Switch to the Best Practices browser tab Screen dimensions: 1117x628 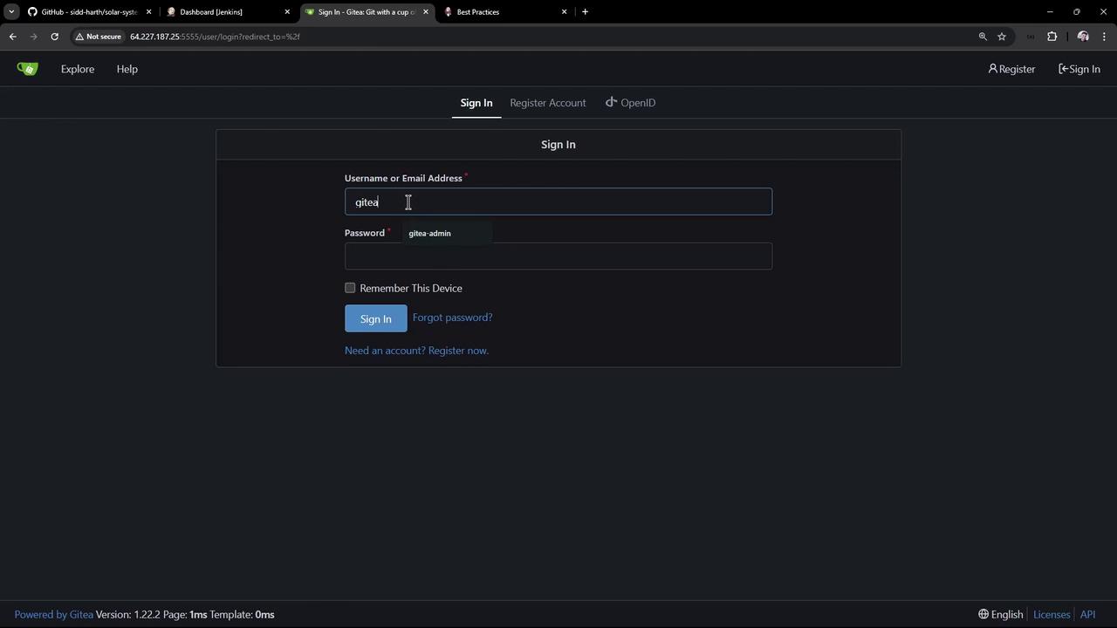(x=504, y=12)
